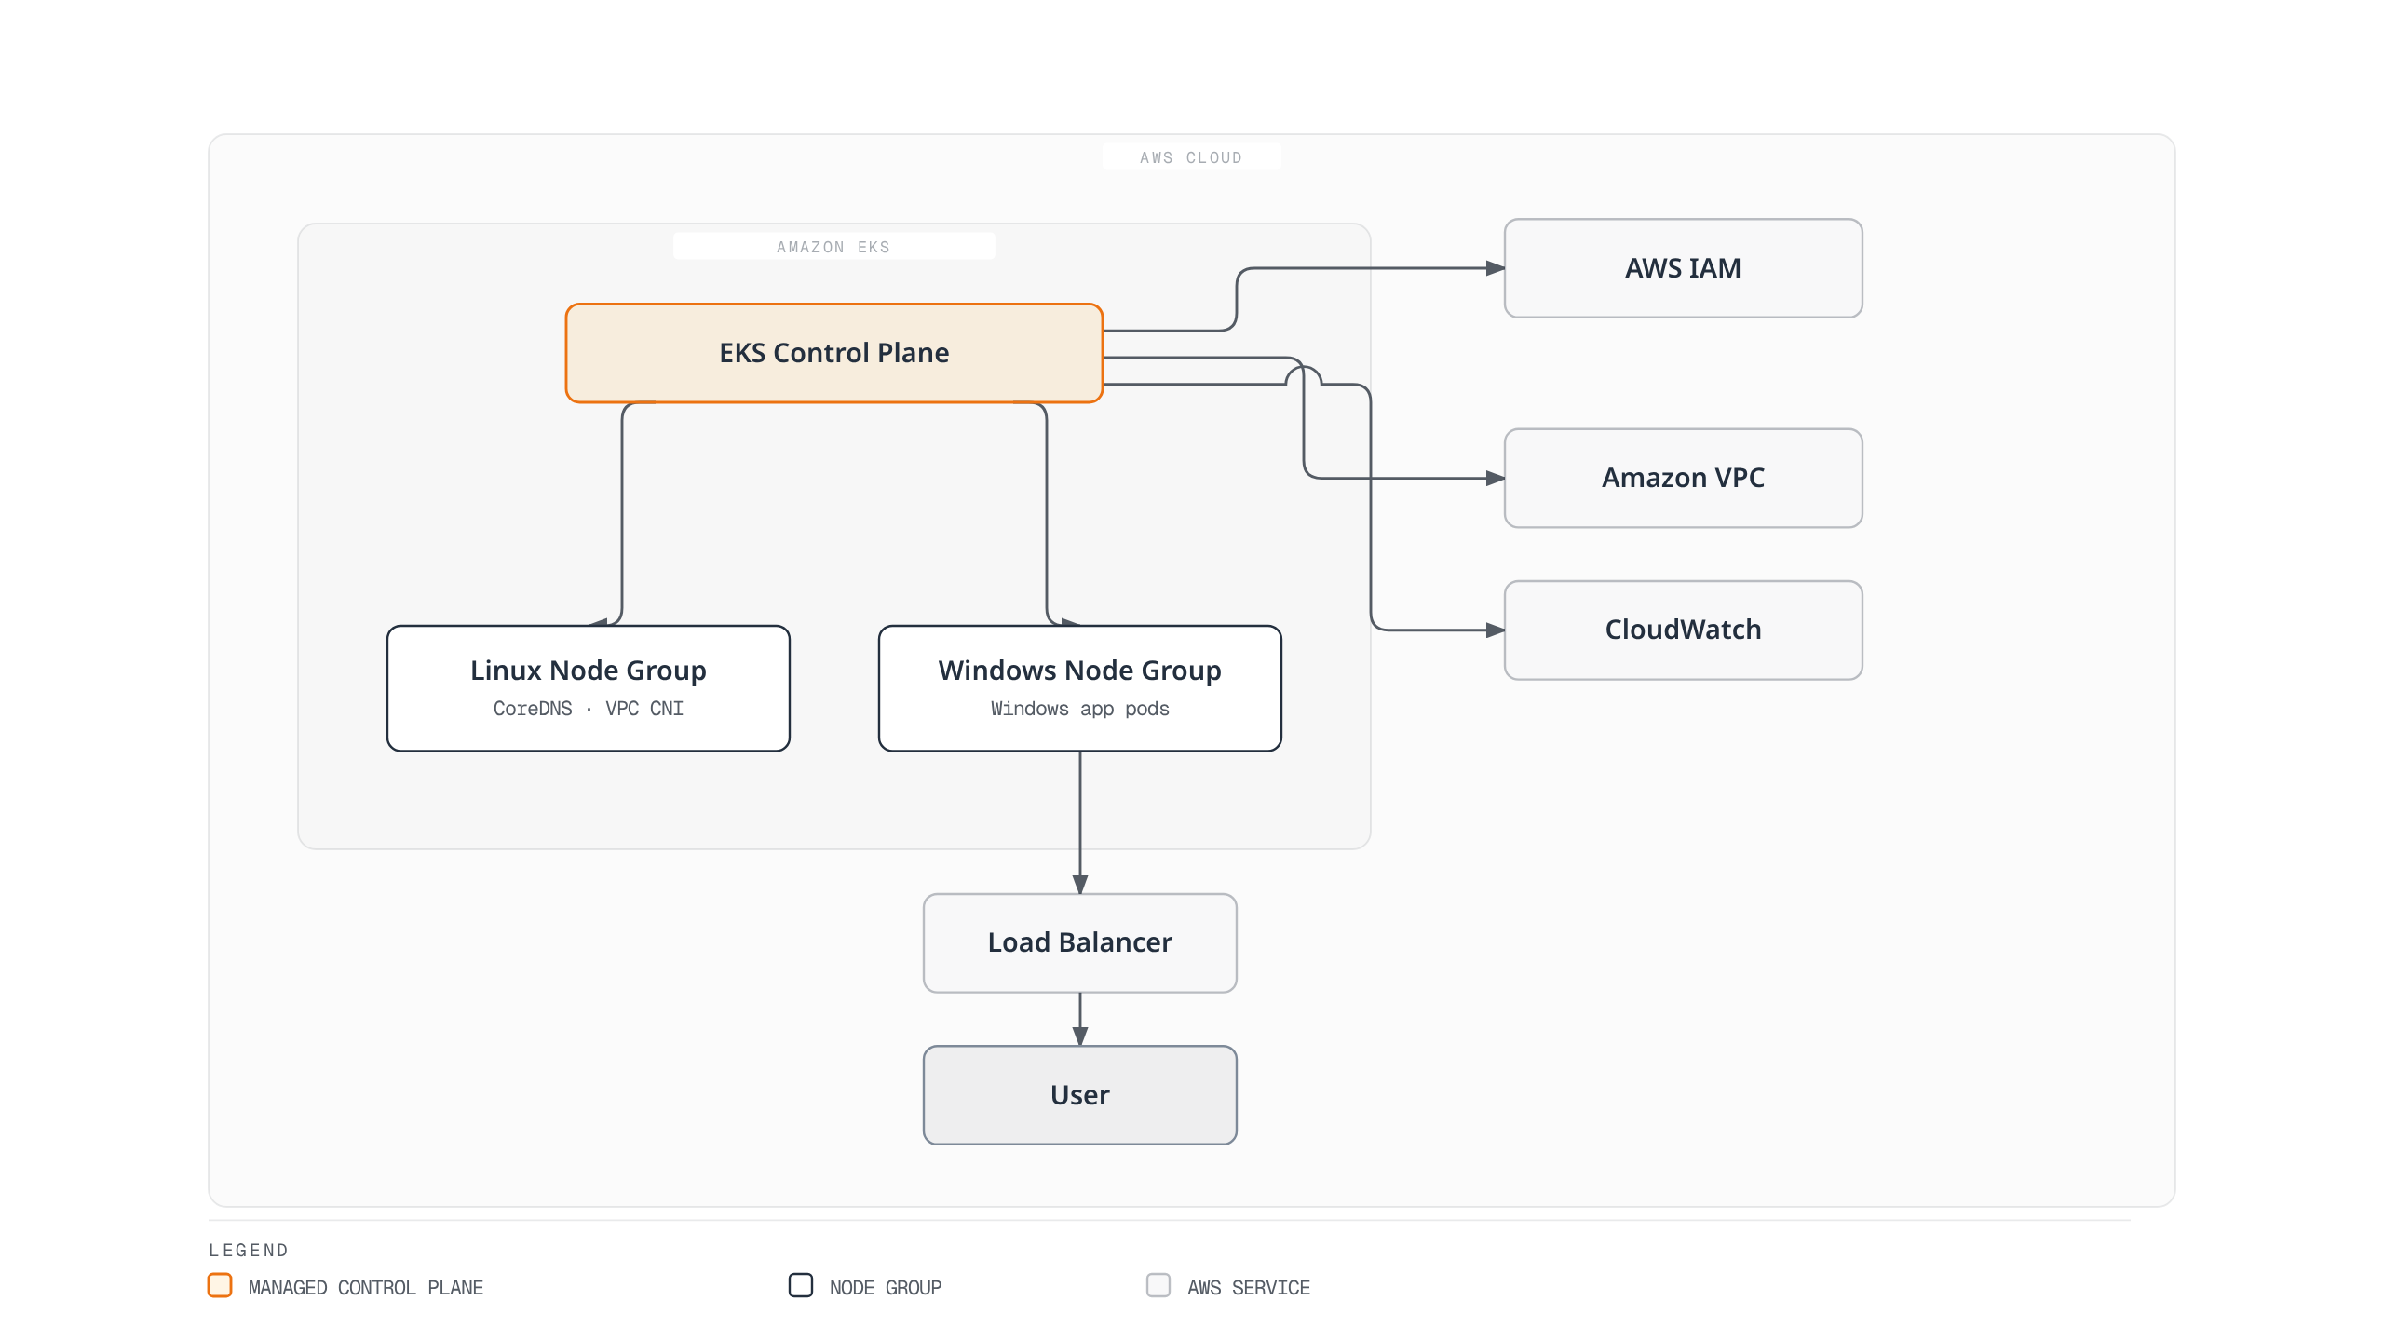The image size is (2384, 1341).
Task: Click the 'Windows app pods' subtitle
Action: 1080,709
